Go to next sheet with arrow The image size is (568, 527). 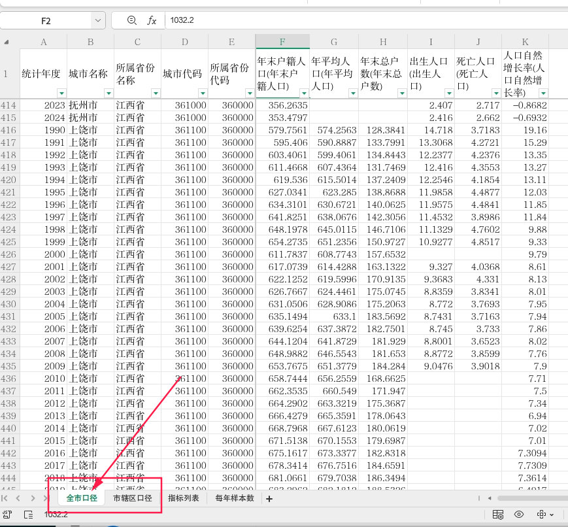click(x=33, y=498)
